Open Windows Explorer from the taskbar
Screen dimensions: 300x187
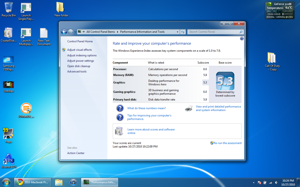(59, 182)
